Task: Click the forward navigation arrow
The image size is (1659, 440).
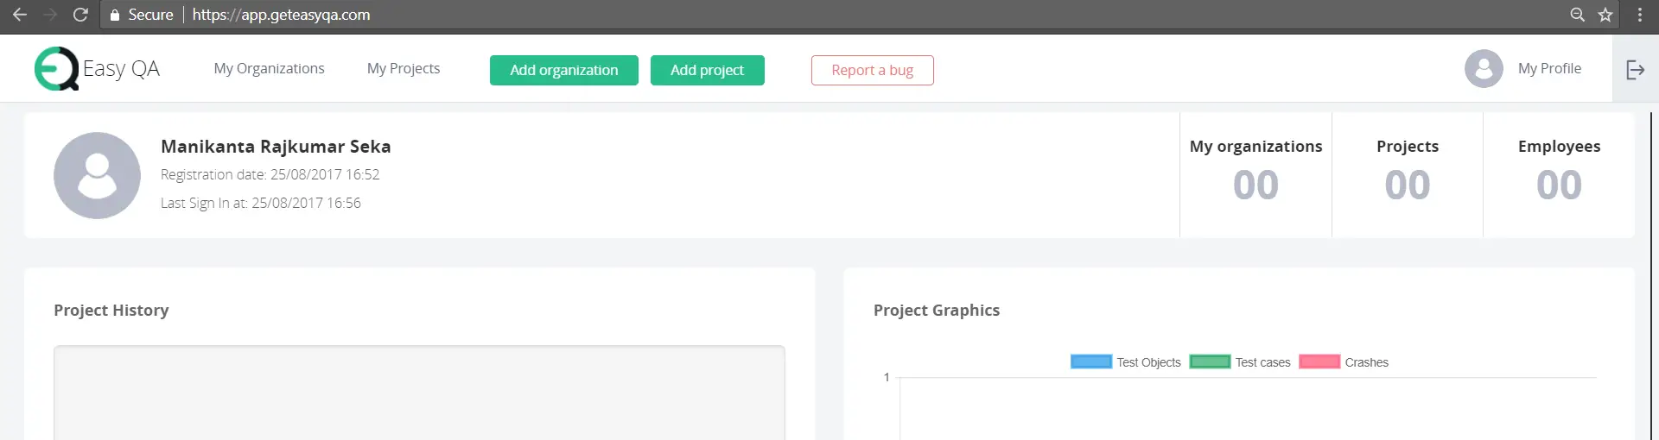Action: click(x=50, y=15)
